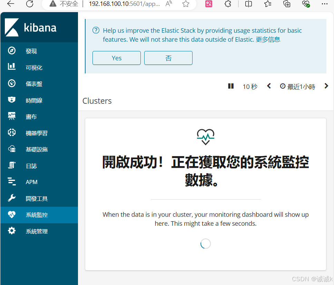
Task: Select 日誌 menu item
Action: (x=31, y=166)
